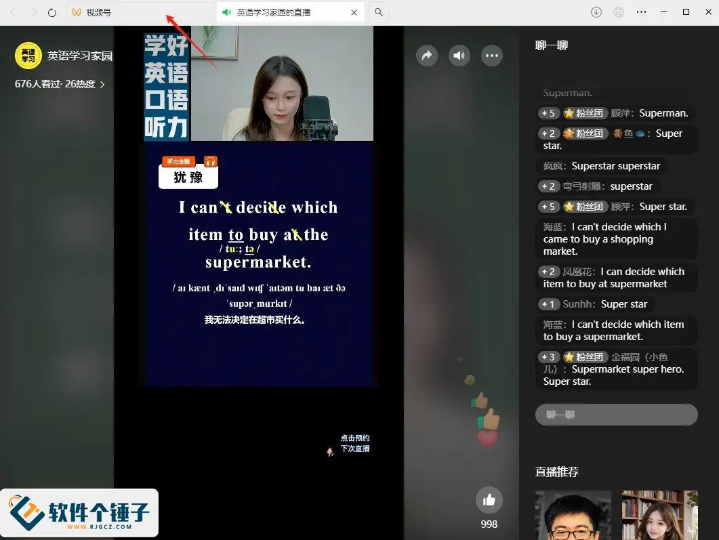
Task: Click the 粉丝团 badge beside 金福园's message
Action: tap(586, 357)
